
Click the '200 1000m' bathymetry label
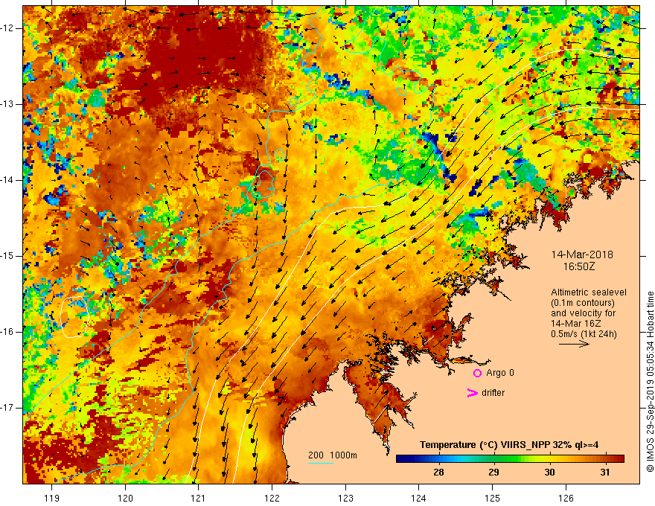(333, 455)
